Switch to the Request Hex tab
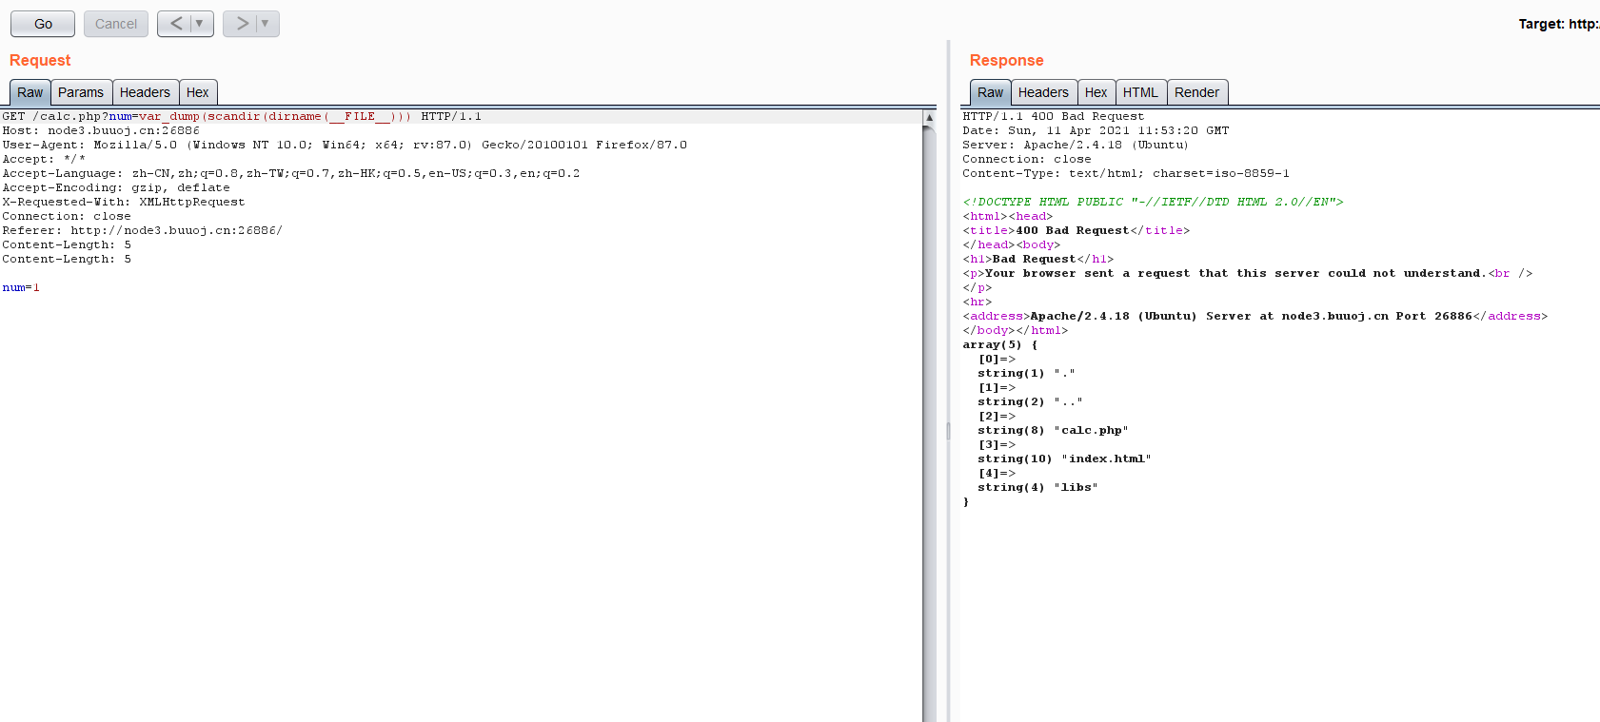Screen dimensions: 1600x722 [x=198, y=92]
